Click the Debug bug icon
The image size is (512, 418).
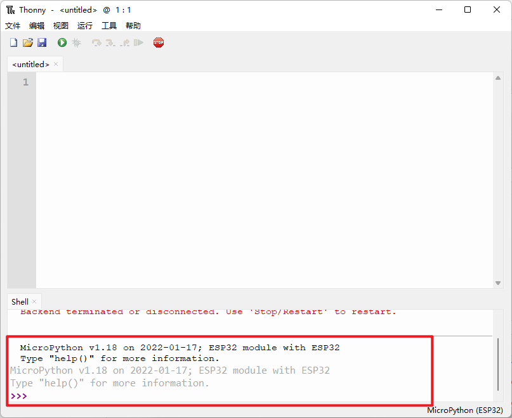pyautogui.click(x=76, y=42)
